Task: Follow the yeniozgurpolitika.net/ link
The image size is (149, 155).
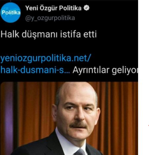Action: click(46, 59)
